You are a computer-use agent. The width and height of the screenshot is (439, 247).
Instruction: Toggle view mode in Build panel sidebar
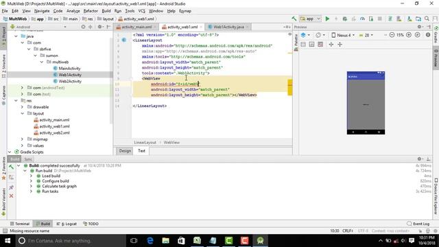(11, 177)
